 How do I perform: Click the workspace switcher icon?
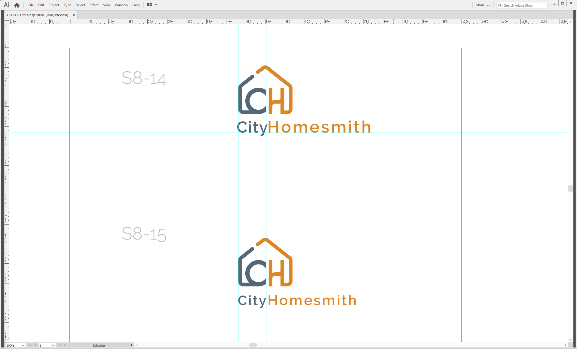pyautogui.click(x=149, y=5)
